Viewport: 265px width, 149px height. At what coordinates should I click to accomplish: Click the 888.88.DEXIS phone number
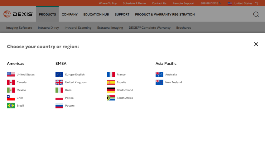(210, 3)
